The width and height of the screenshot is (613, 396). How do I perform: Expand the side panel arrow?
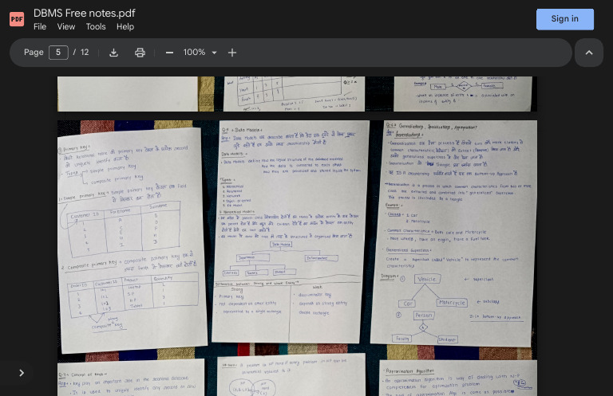click(22, 373)
